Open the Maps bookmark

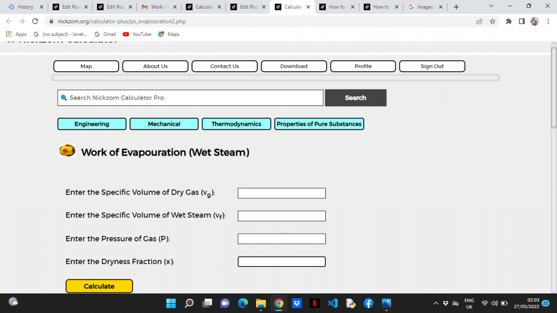tap(169, 34)
